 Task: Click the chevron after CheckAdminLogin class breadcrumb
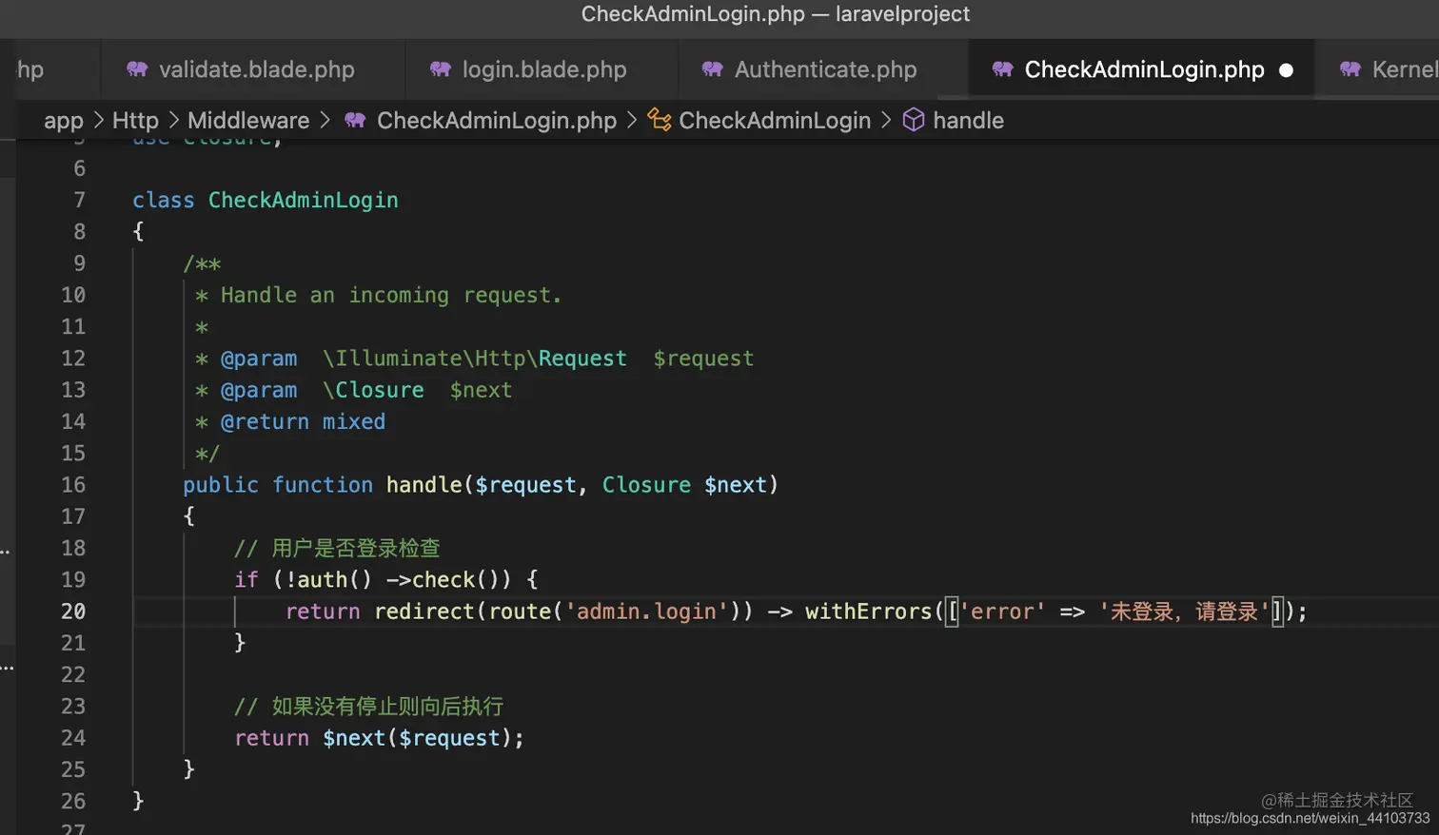point(886,121)
